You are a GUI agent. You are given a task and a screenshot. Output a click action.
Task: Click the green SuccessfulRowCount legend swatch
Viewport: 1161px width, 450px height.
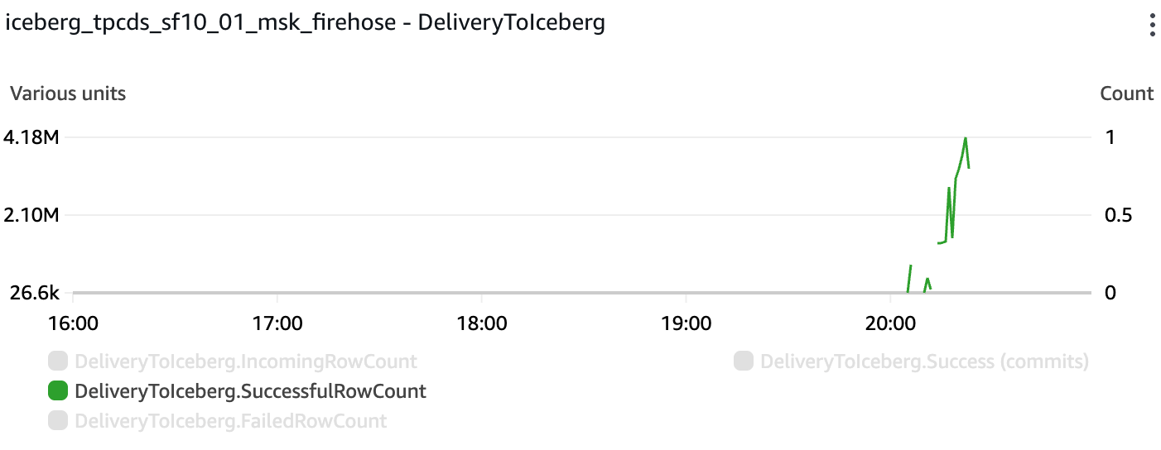pos(57,390)
